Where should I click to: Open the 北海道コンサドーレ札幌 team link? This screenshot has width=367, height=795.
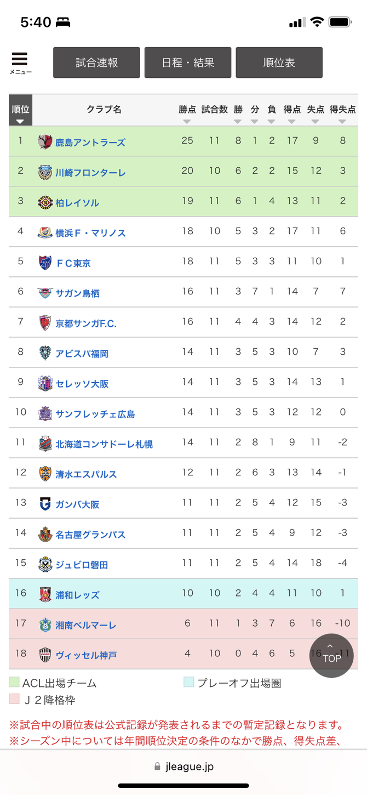(x=104, y=444)
